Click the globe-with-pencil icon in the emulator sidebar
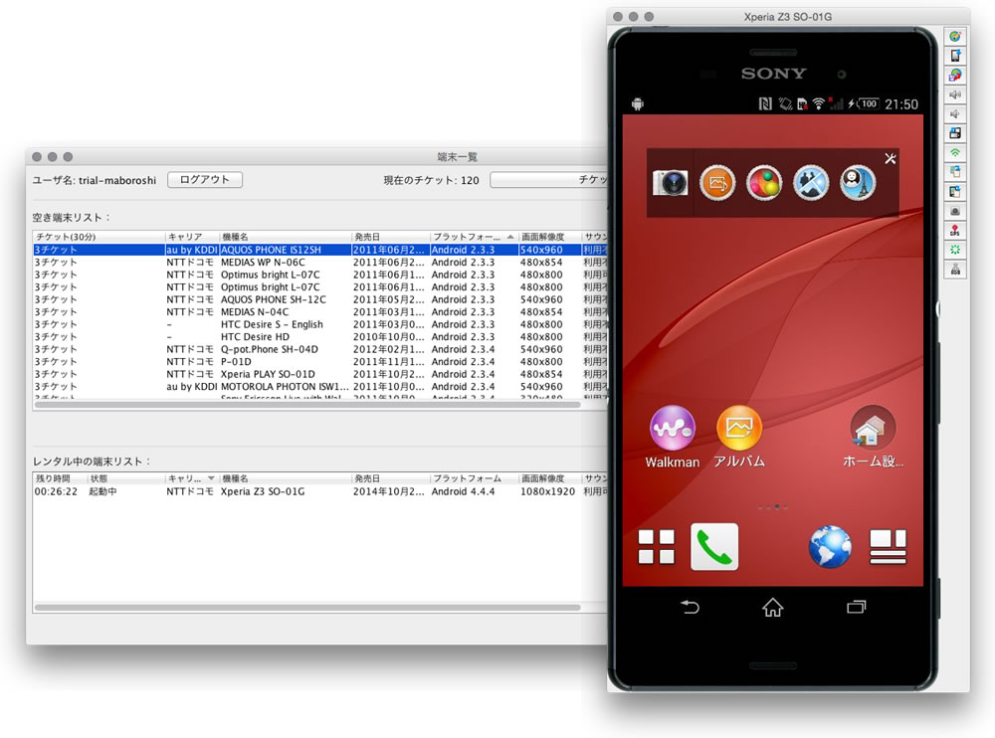 (955, 37)
